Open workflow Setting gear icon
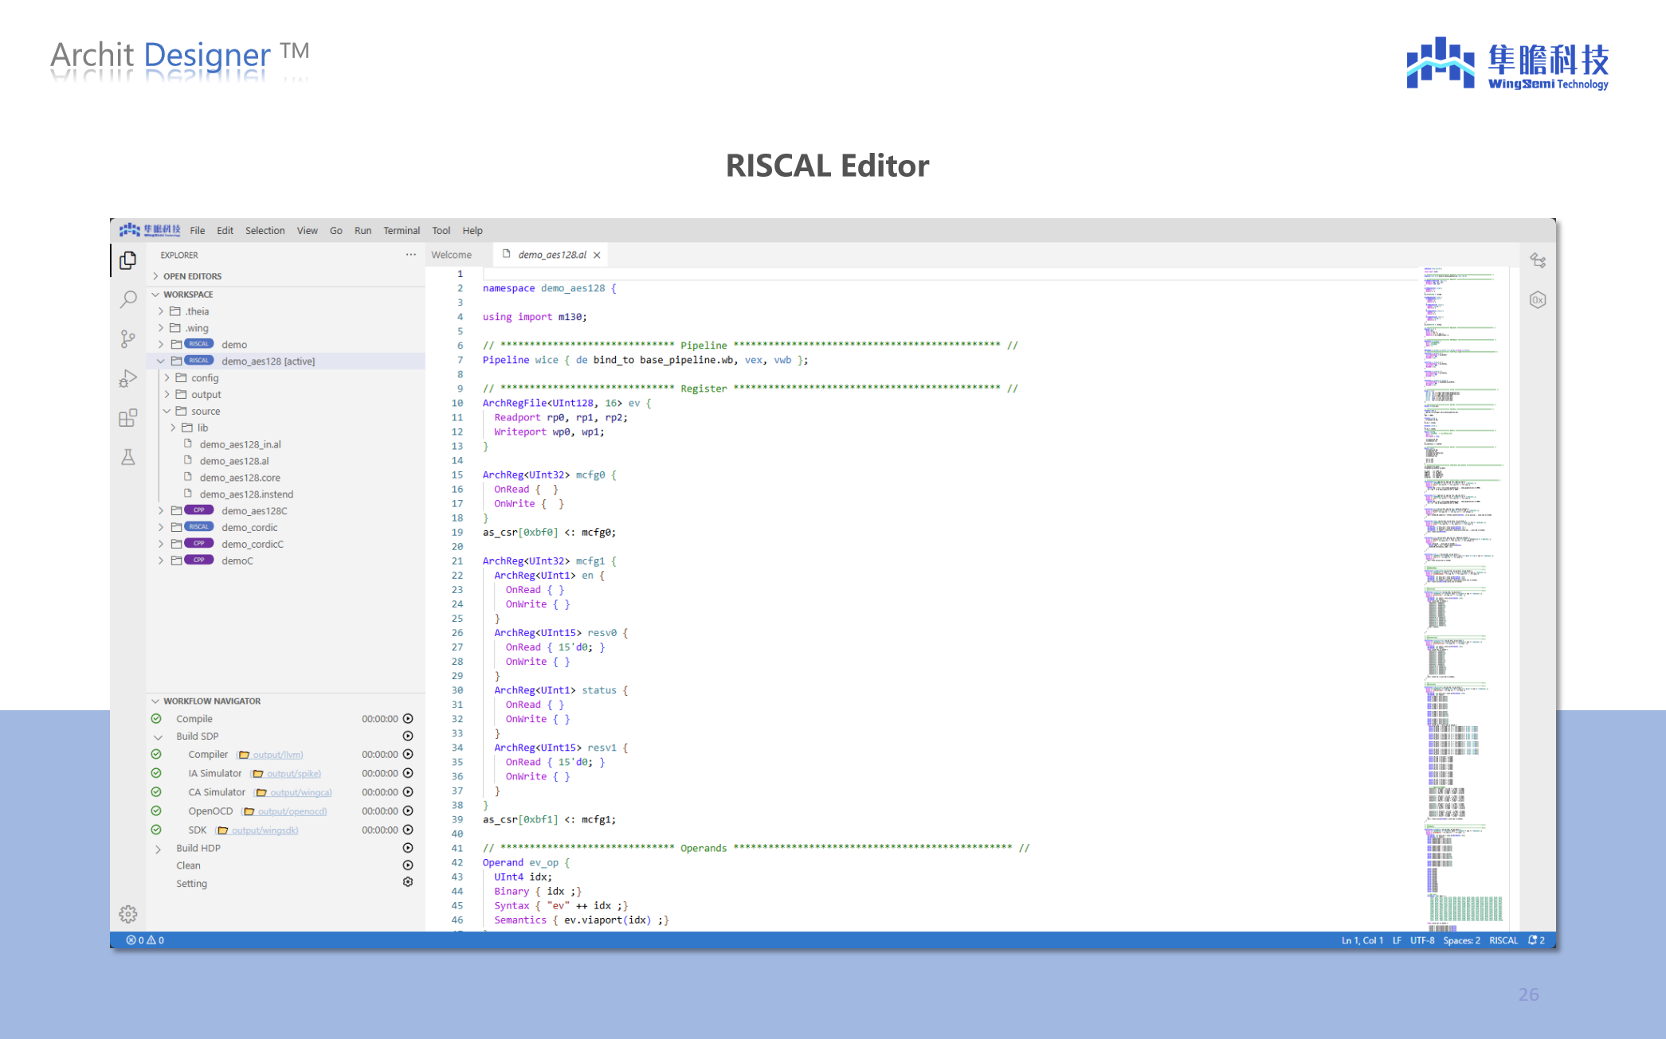Viewport: 1666px width, 1039px height. 408,882
